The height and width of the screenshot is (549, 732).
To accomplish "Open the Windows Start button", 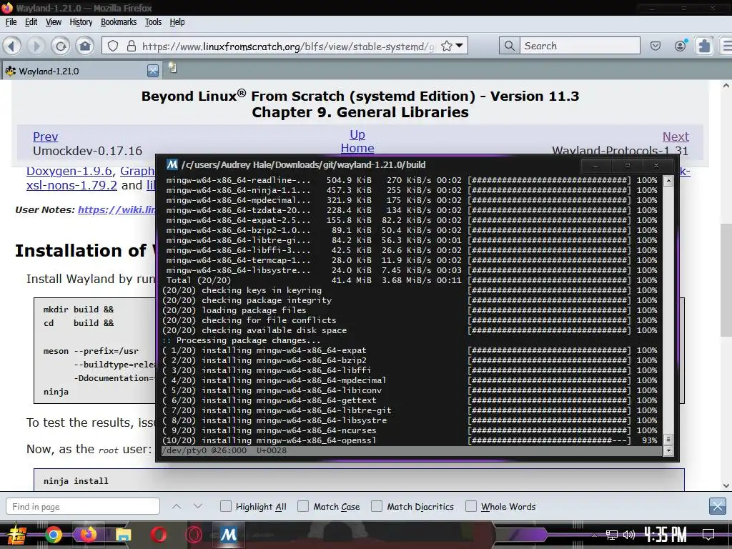I will pos(16,535).
